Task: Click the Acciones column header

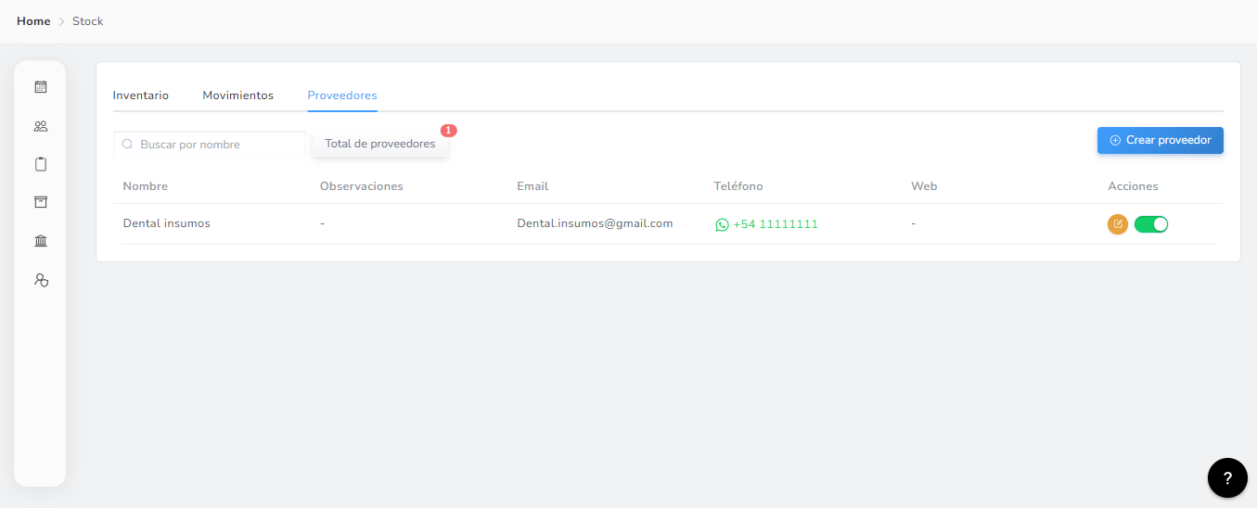Action: click(1133, 186)
